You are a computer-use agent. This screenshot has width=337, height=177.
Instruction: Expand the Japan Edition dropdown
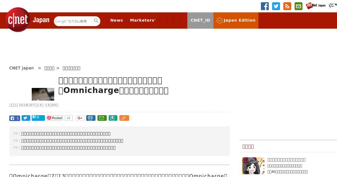tap(236, 21)
